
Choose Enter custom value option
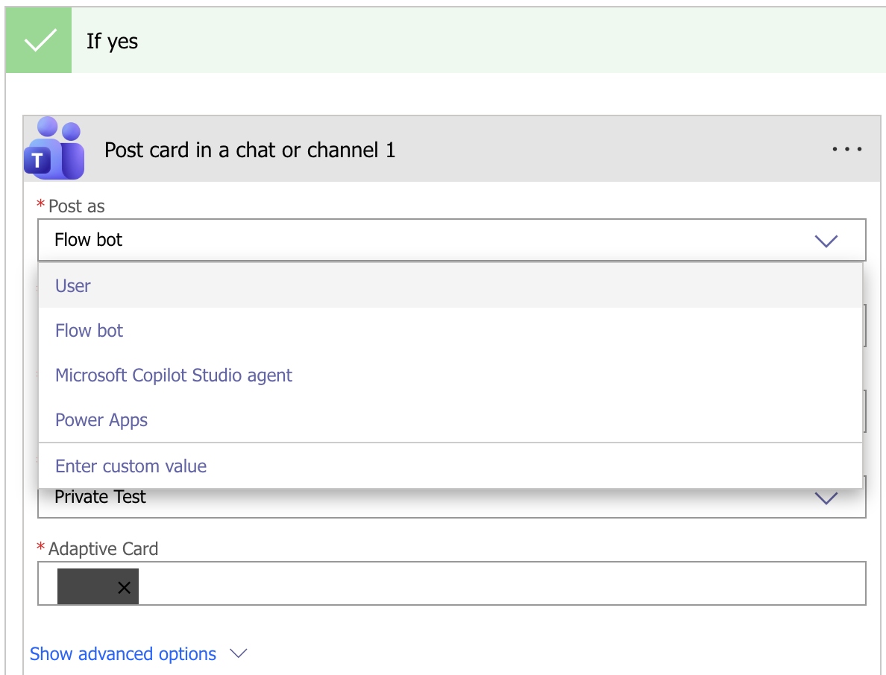click(131, 466)
